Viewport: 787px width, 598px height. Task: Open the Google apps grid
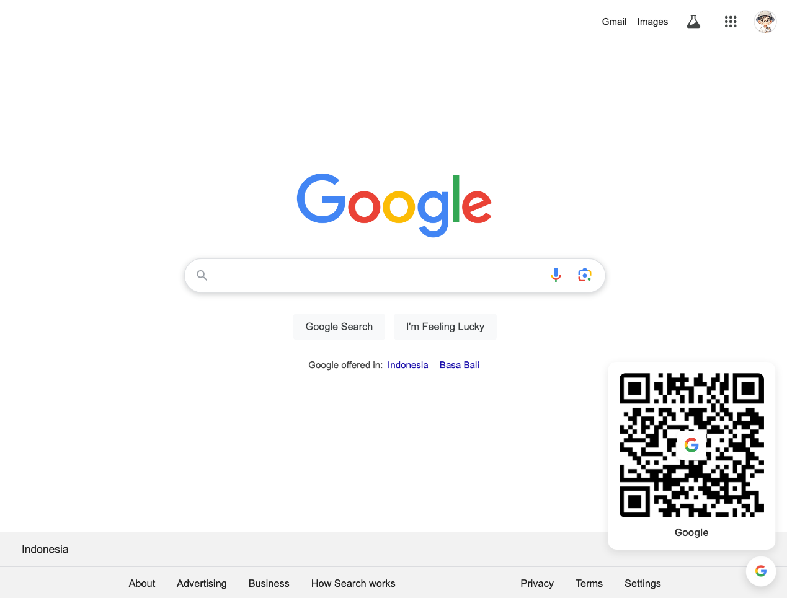pyautogui.click(x=731, y=22)
